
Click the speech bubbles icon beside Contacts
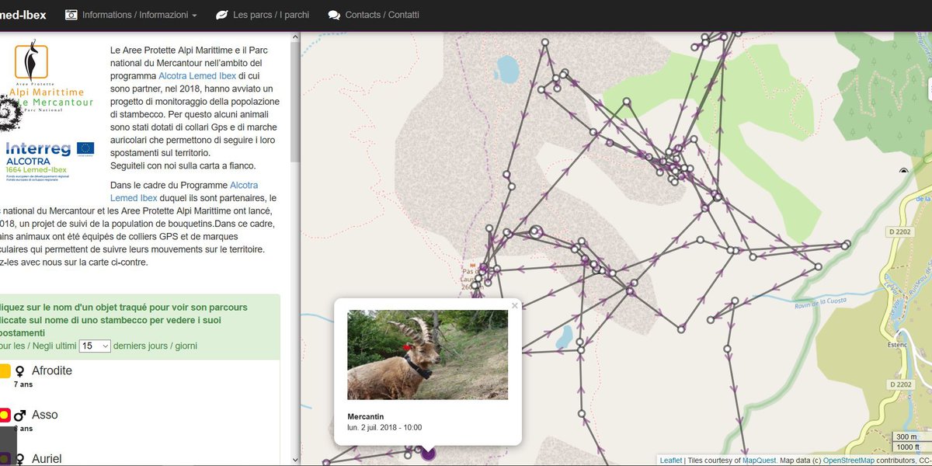(x=334, y=15)
